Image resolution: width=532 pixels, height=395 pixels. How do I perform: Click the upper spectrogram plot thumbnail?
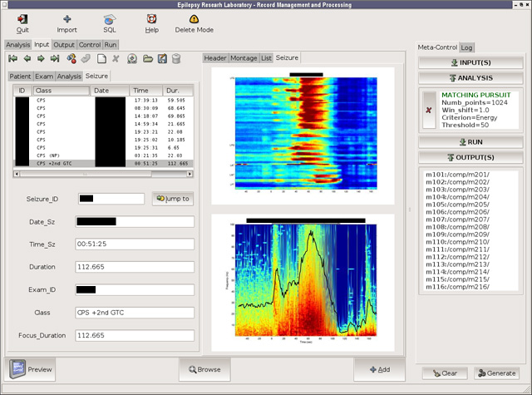point(303,136)
